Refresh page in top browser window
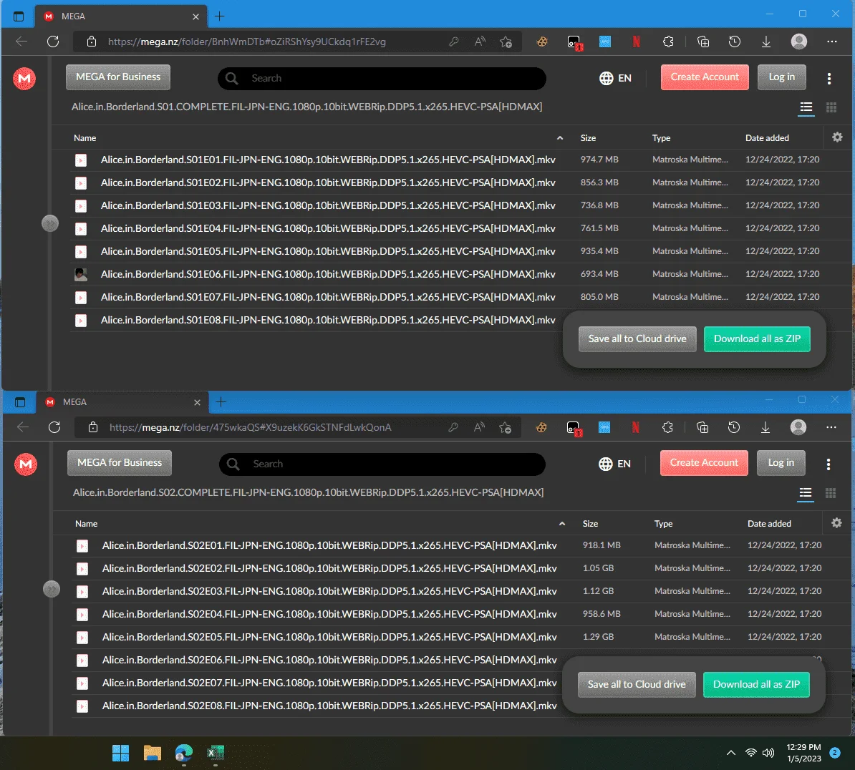855x770 pixels. tap(53, 42)
